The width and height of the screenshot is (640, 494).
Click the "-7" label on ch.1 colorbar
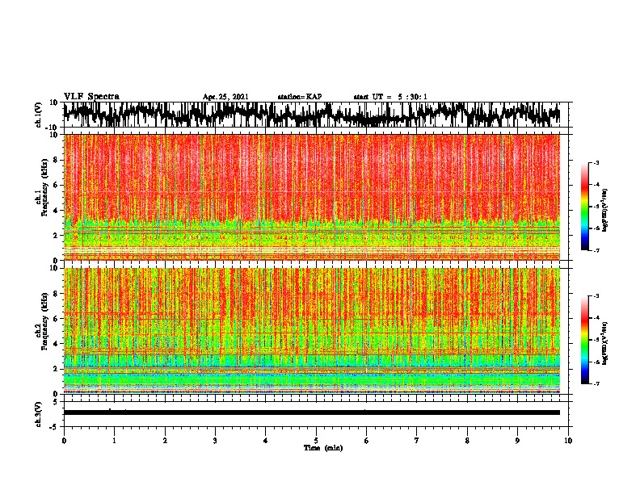tap(596, 250)
